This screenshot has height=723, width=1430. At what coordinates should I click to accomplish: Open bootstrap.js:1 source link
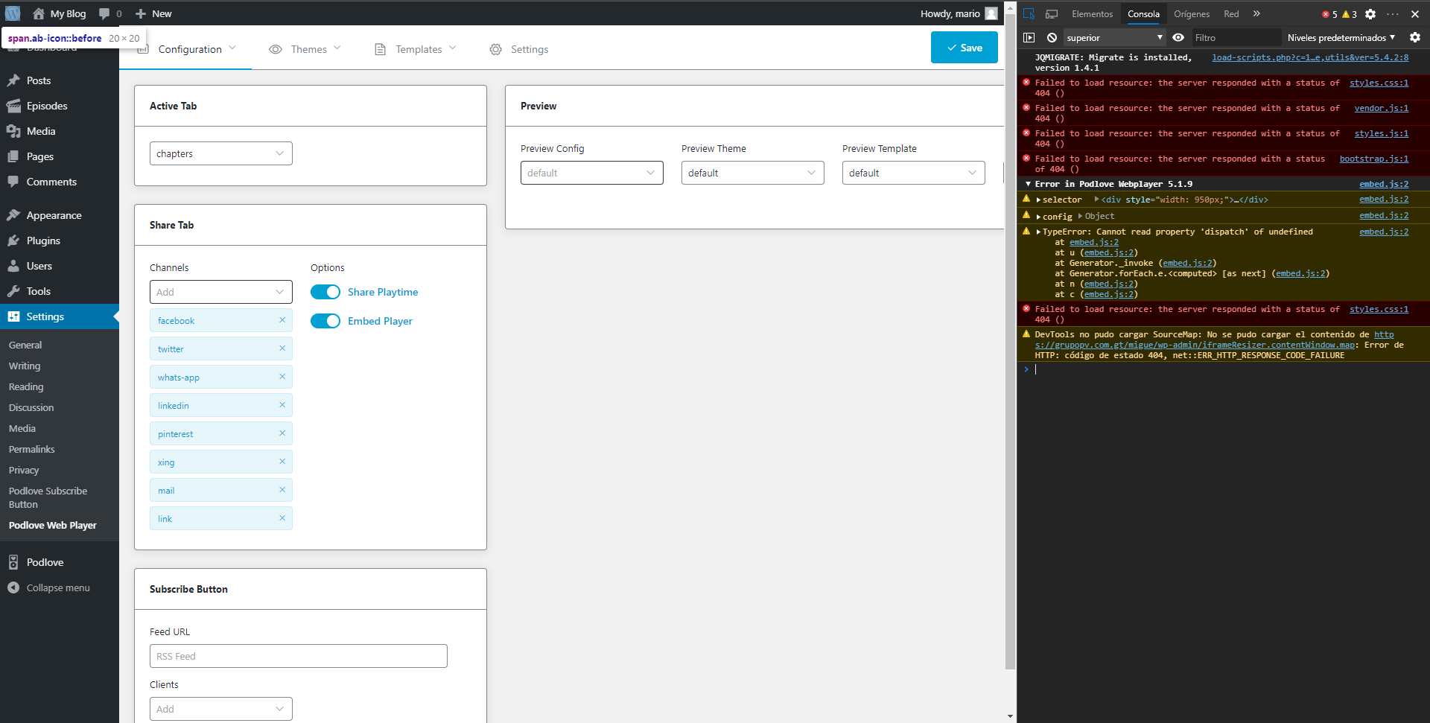[x=1373, y=159]
